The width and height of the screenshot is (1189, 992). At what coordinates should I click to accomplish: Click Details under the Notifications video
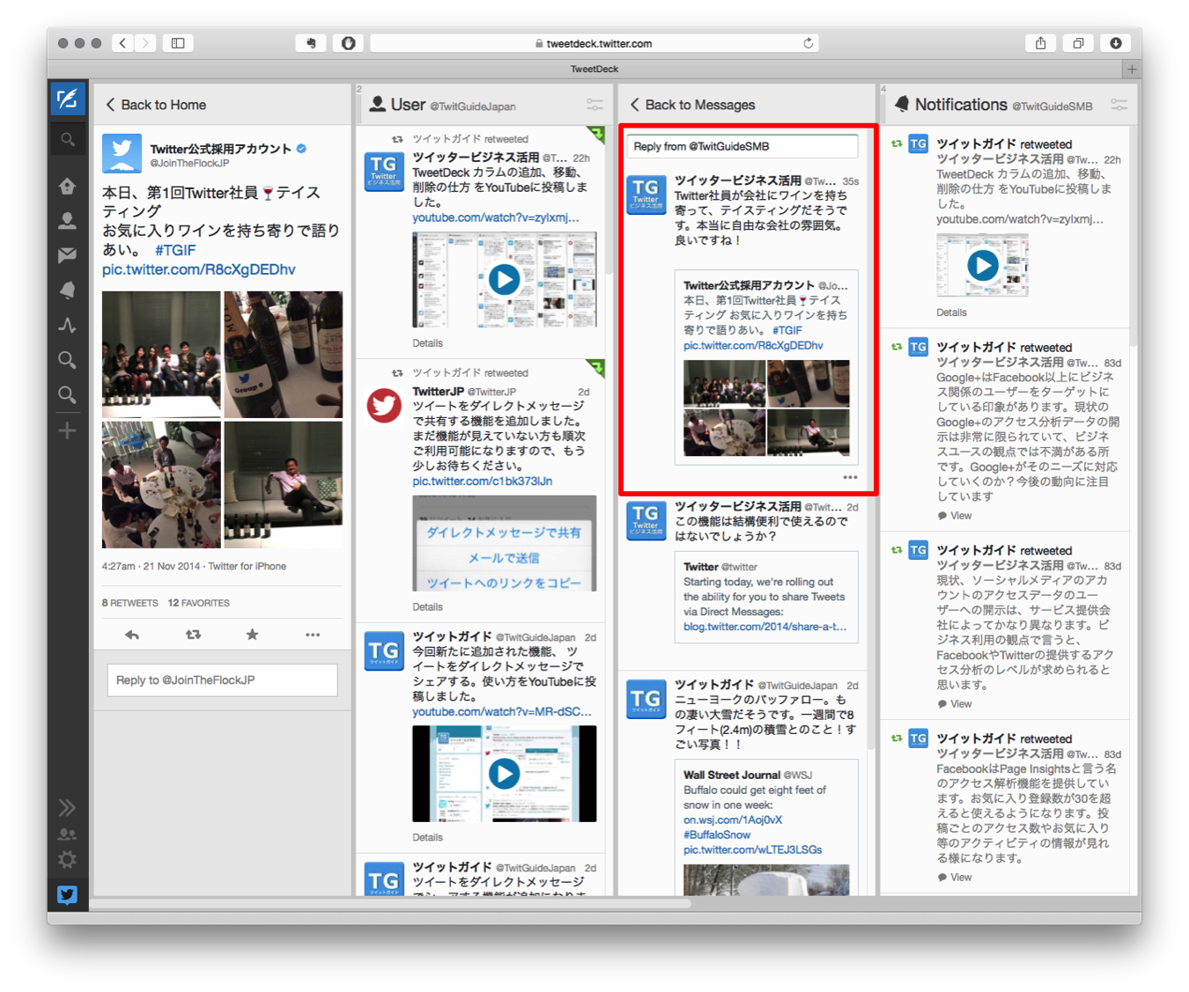[951, 312]
